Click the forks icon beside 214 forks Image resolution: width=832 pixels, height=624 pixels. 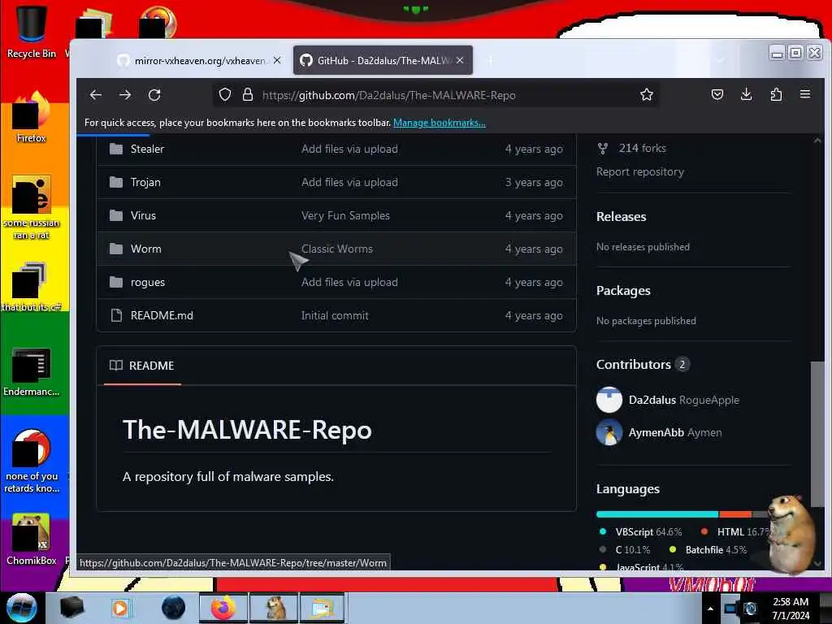coord(603,149)
